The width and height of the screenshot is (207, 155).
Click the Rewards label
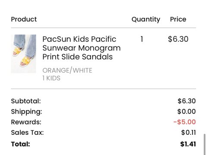(26, 122)
